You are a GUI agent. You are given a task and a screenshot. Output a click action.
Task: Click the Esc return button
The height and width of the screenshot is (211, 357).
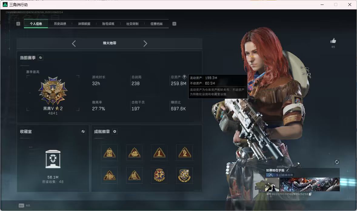coord(24,206)
